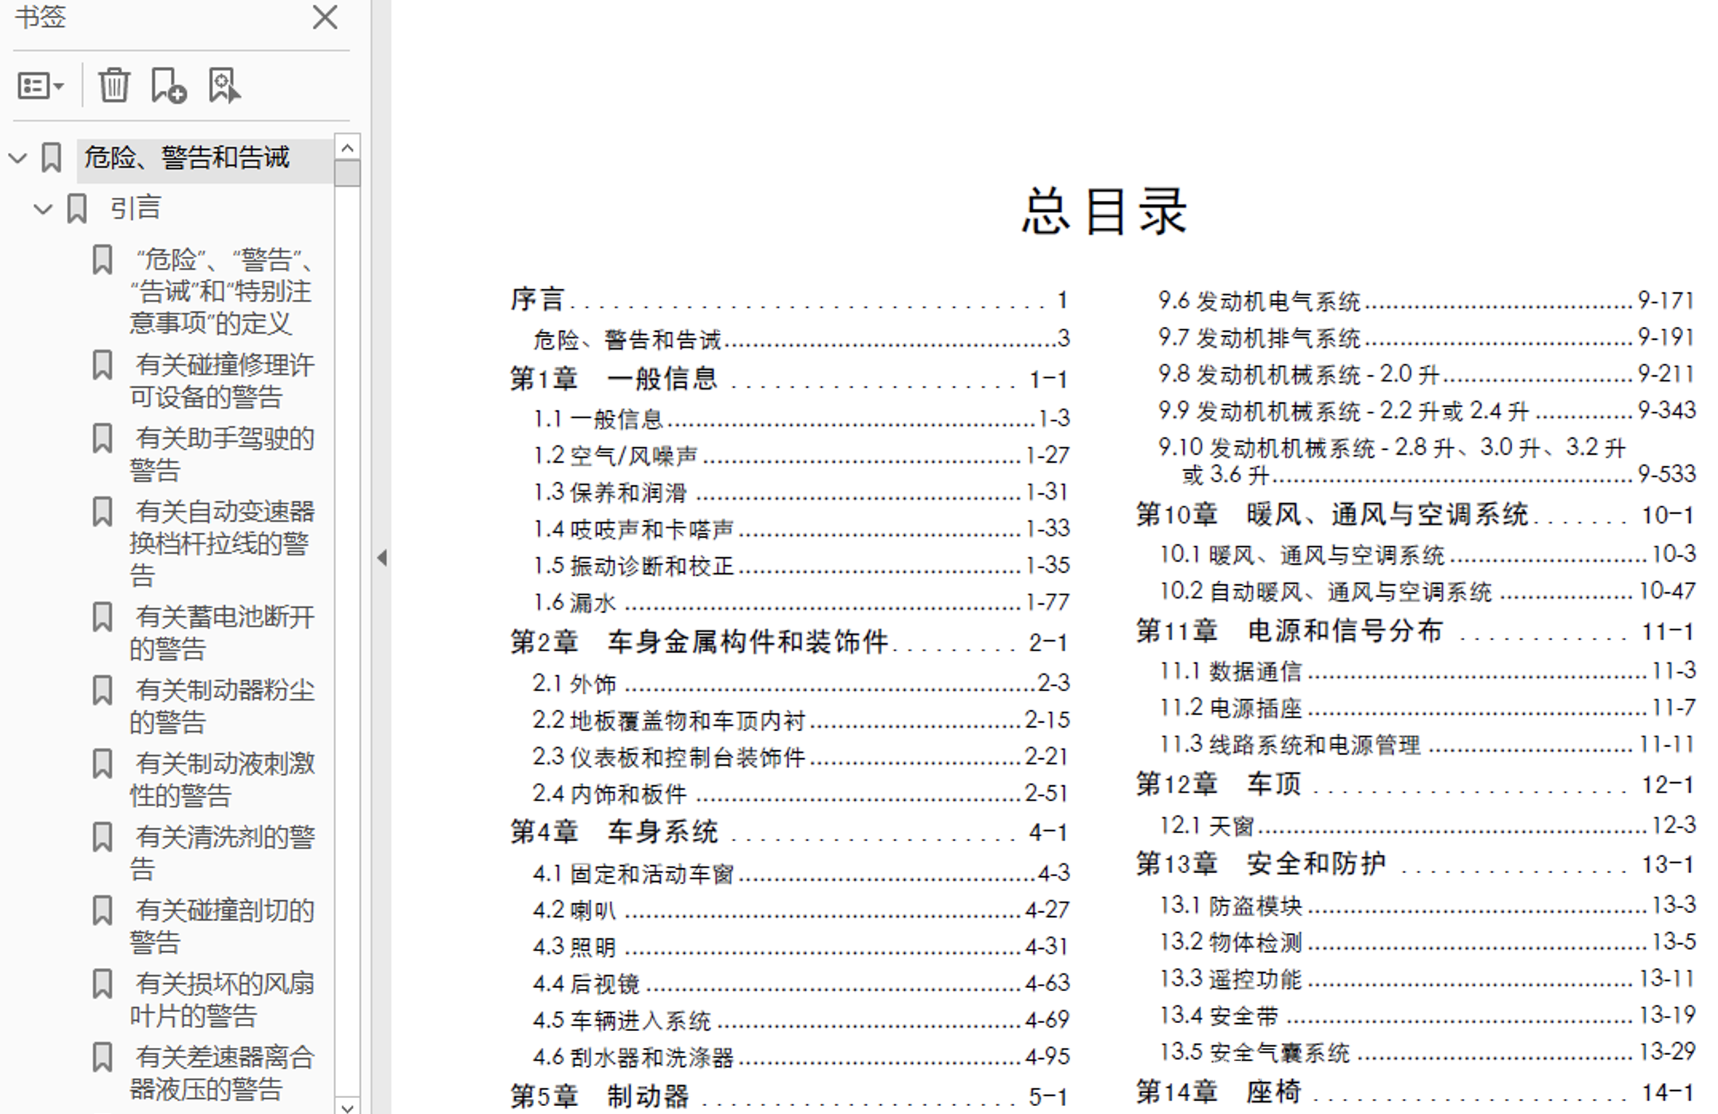
Task: Collapse the 危险、警告和告诫 bookmark
Action: point(18,158)
